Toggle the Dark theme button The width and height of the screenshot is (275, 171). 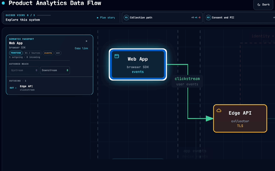pyautogui.click(x=263, y=5)
